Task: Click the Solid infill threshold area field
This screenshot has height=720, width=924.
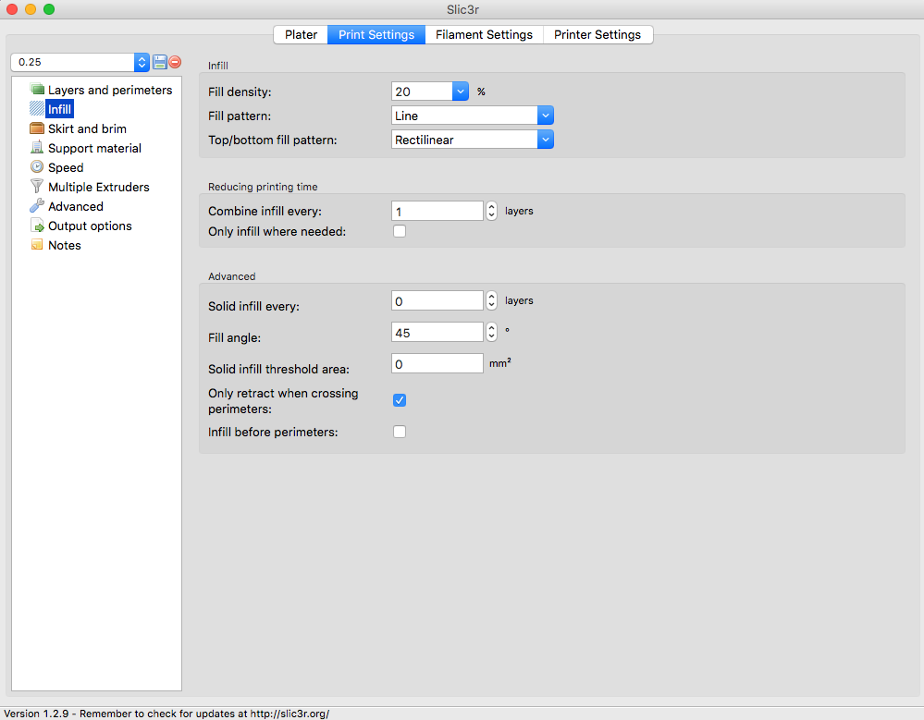Action: (437, 363)
